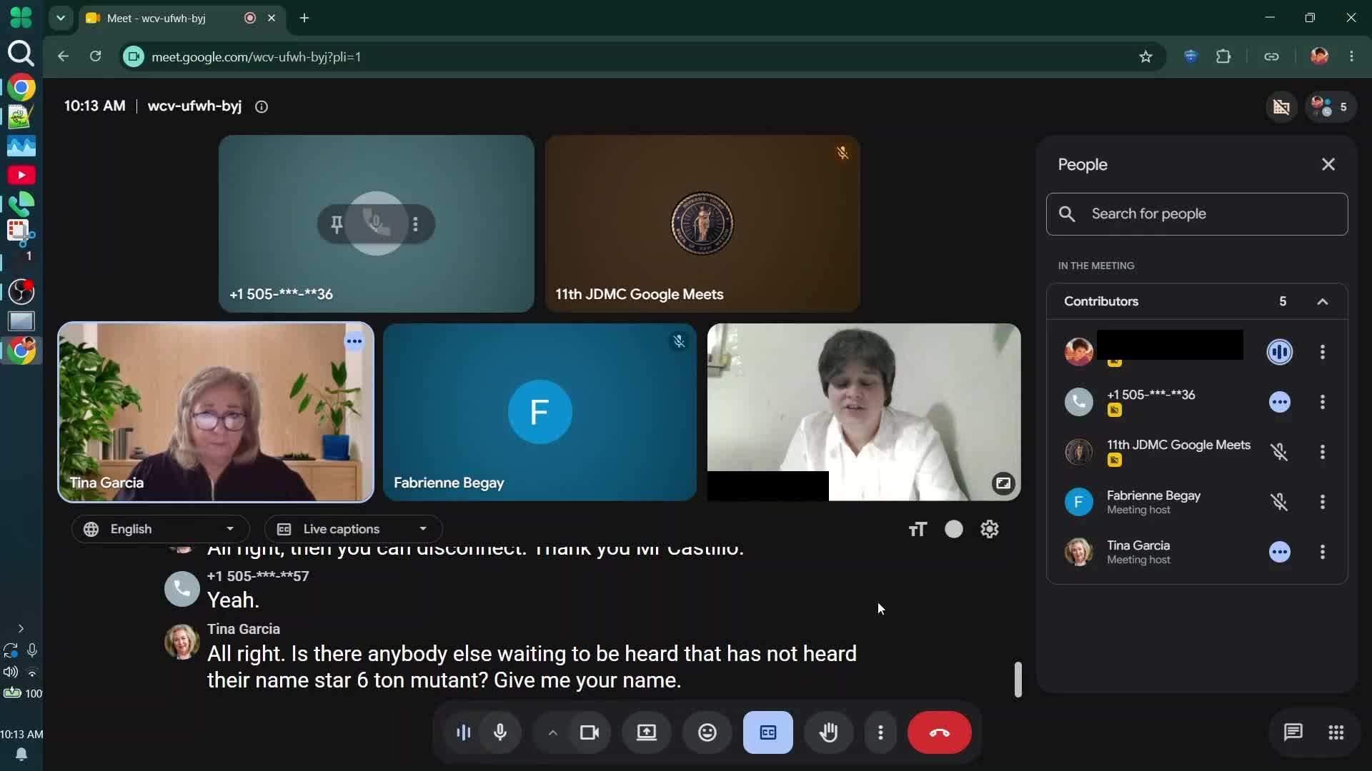Open Live captions dropdown

click(353, 529)
